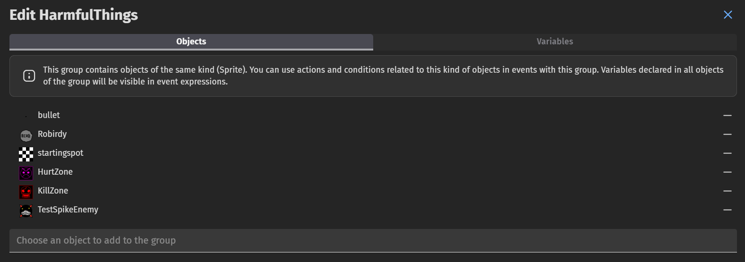Click the info icon in the notice box
The image size is (745, 262).
29,76
